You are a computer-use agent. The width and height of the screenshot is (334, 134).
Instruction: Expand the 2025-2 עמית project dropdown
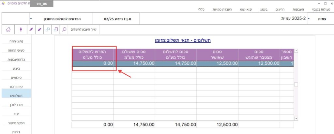coord(309,19)
